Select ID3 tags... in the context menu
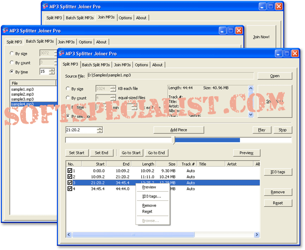Screen dimensions: 305x250 [x=152, y=196]
